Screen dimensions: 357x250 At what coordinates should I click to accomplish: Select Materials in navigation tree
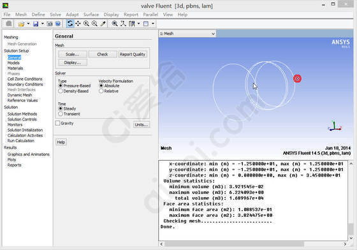(x=15, y=68)
